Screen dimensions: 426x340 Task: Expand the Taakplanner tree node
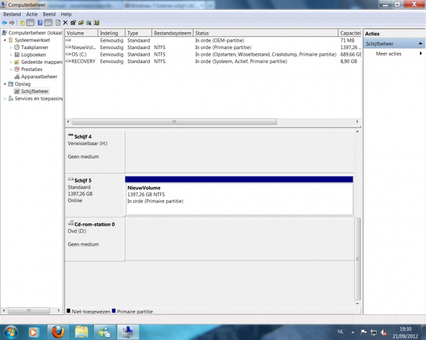(11, 47)
